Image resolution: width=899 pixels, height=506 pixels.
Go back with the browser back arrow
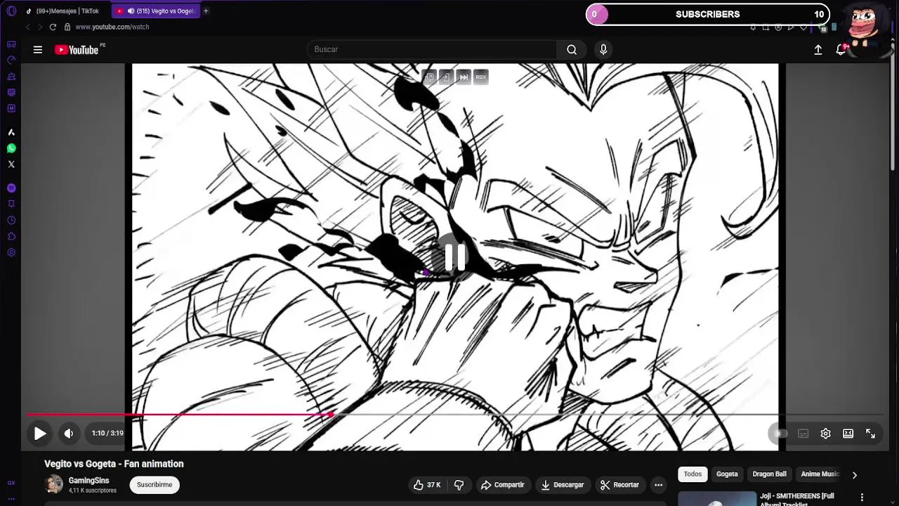(28, 27)
